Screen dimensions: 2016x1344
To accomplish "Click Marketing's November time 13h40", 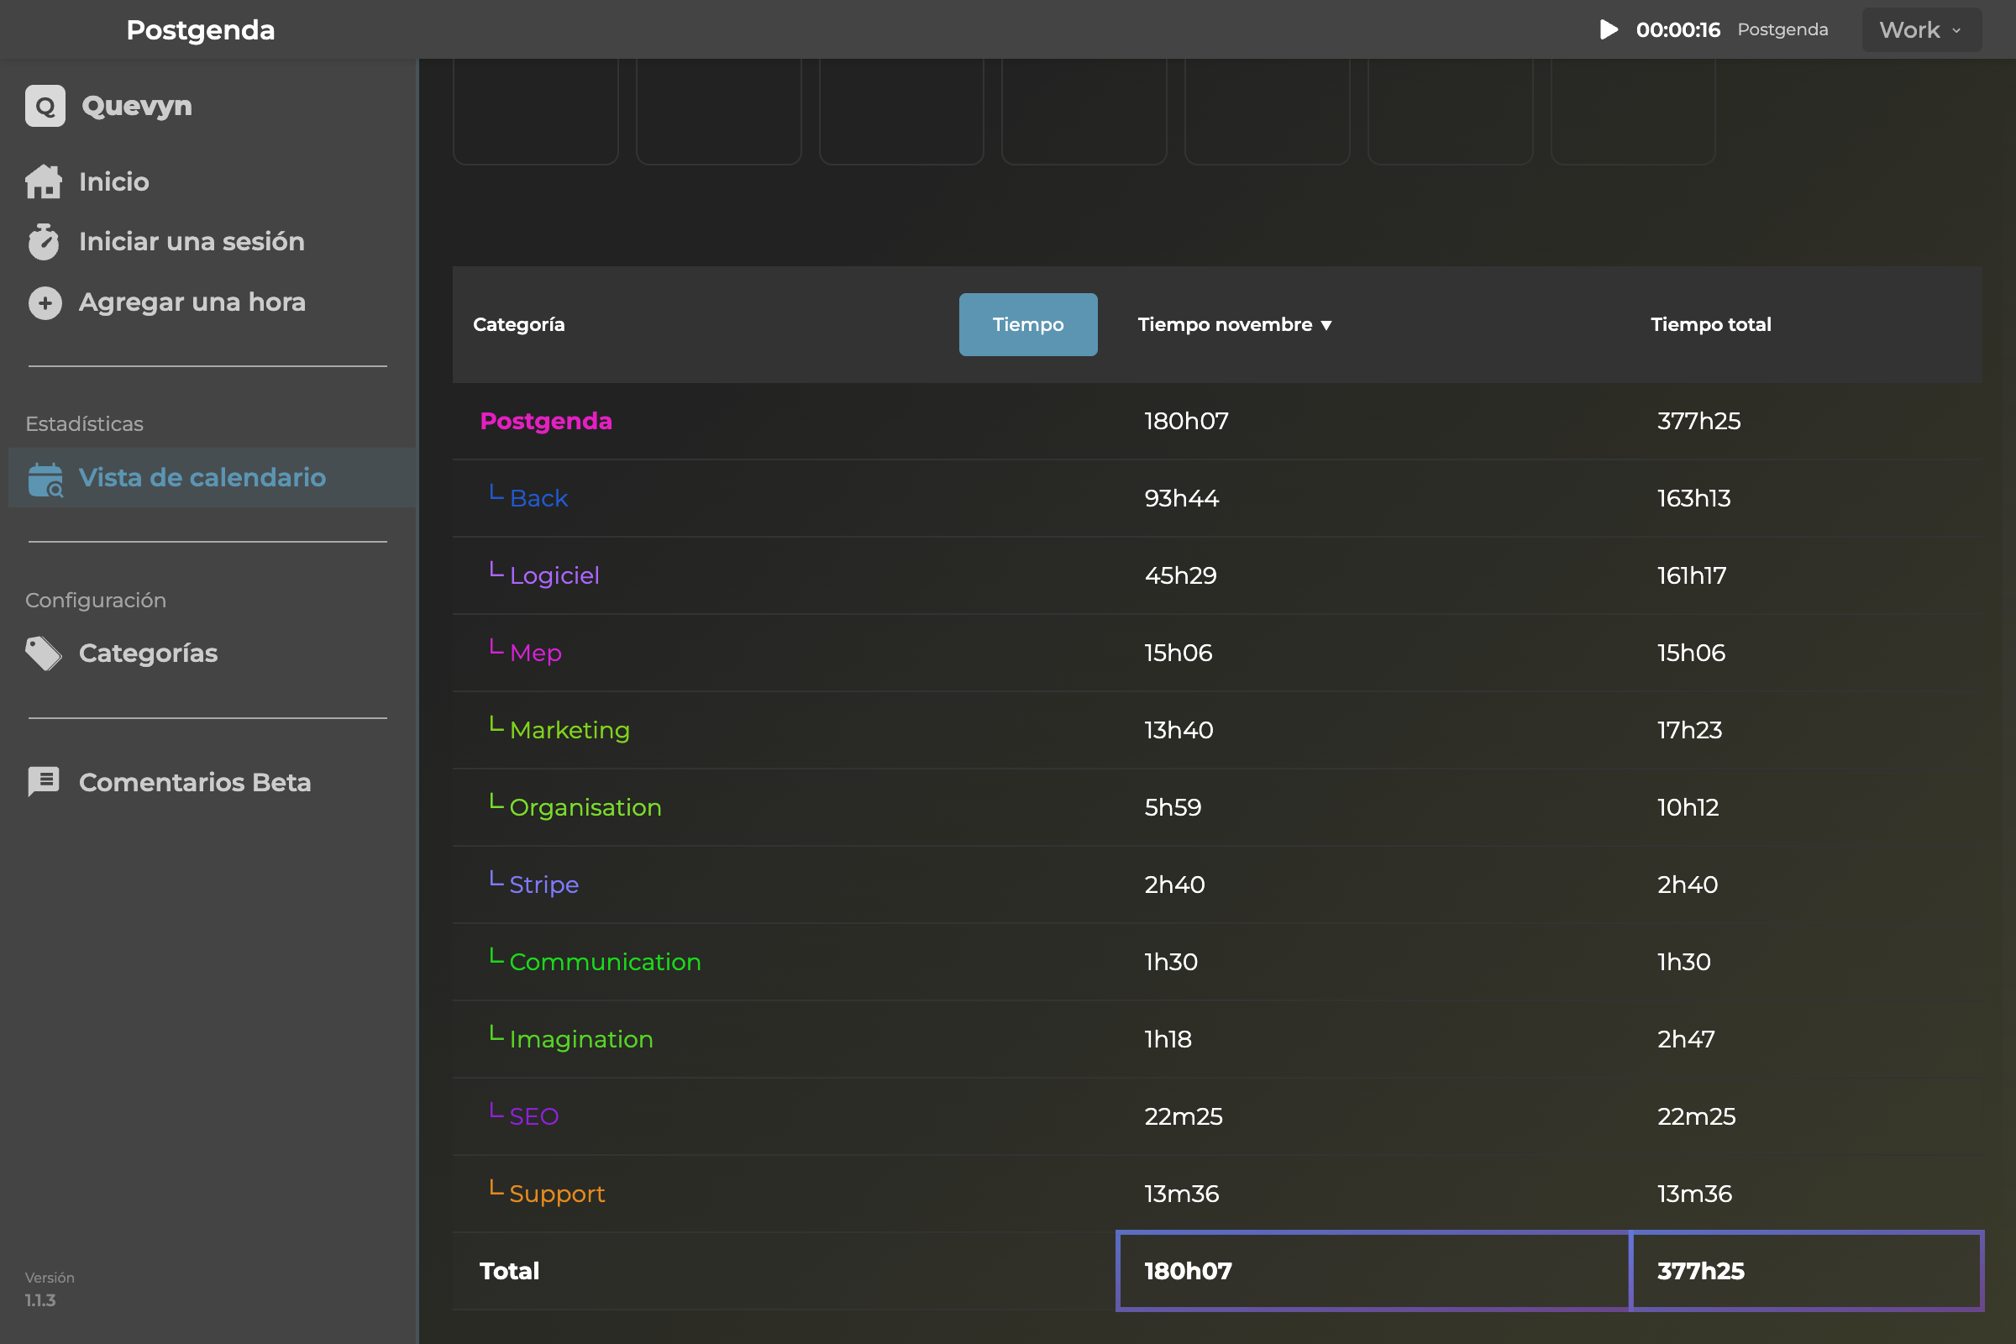I will [x=1179, y=730].
